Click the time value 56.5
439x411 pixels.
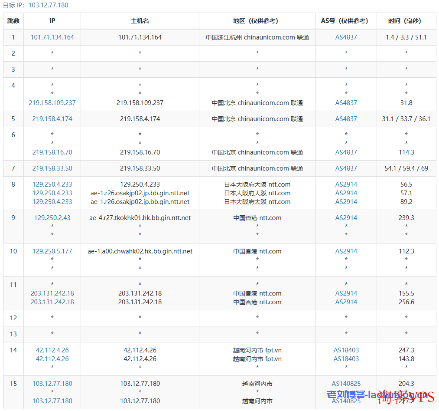(406, 184)
